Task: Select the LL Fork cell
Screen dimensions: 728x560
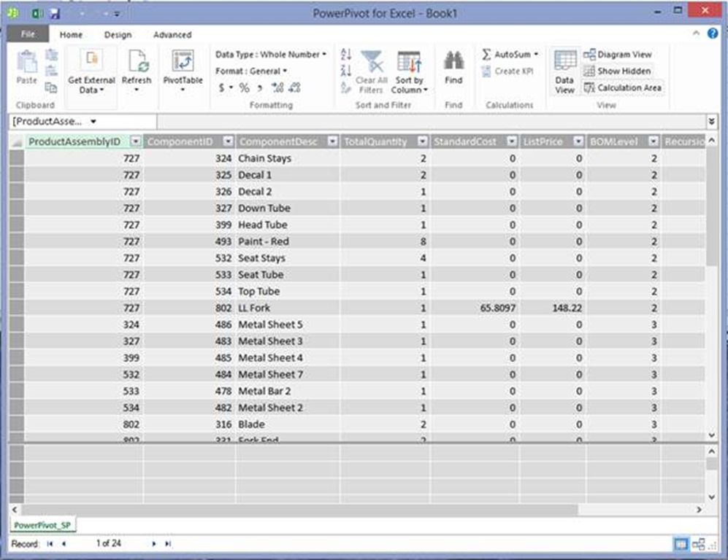Action: pos(288,308)
